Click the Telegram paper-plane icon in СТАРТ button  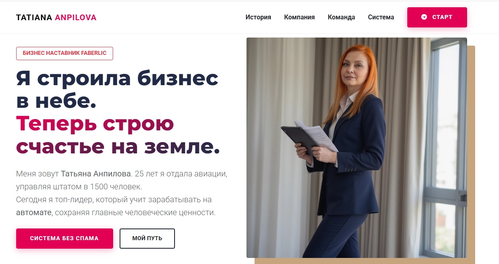click(x=424, y=17)
